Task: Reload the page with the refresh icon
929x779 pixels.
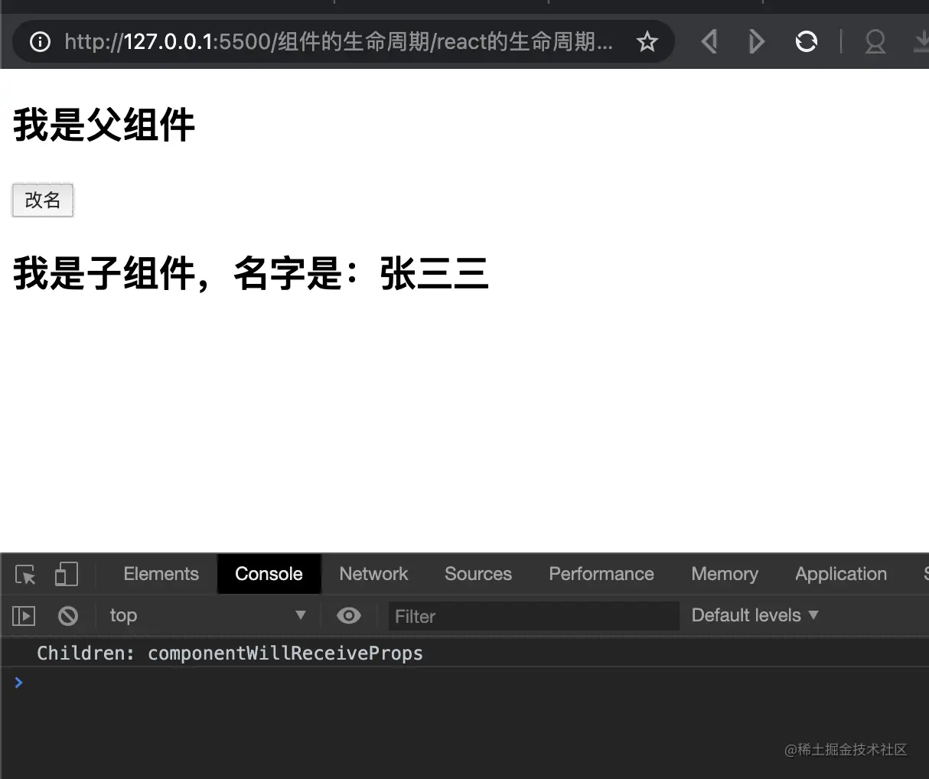Action: (x=806, y=41)
